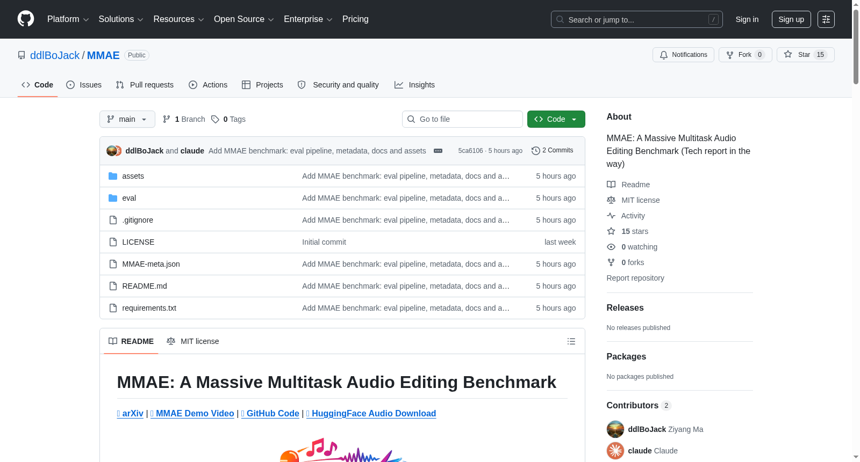Expand the Platform navigation menu
Viewport: 860px width, 462px height.
[x=68, y=19]
